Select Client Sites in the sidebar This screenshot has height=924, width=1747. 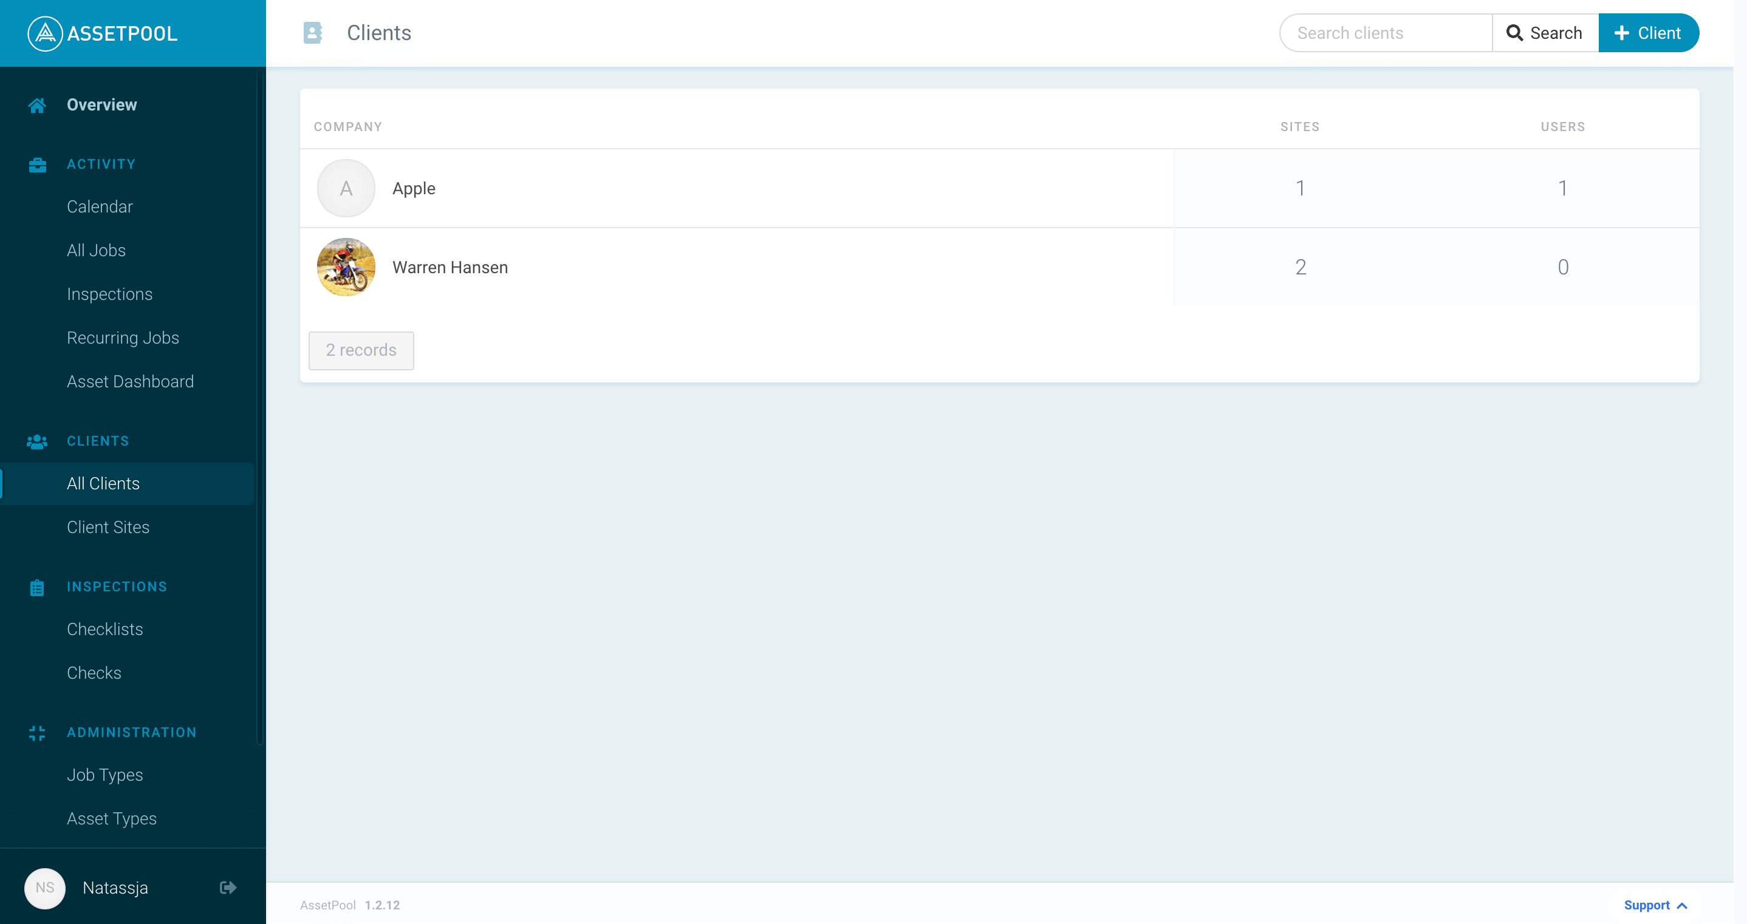tap(108, 527)
